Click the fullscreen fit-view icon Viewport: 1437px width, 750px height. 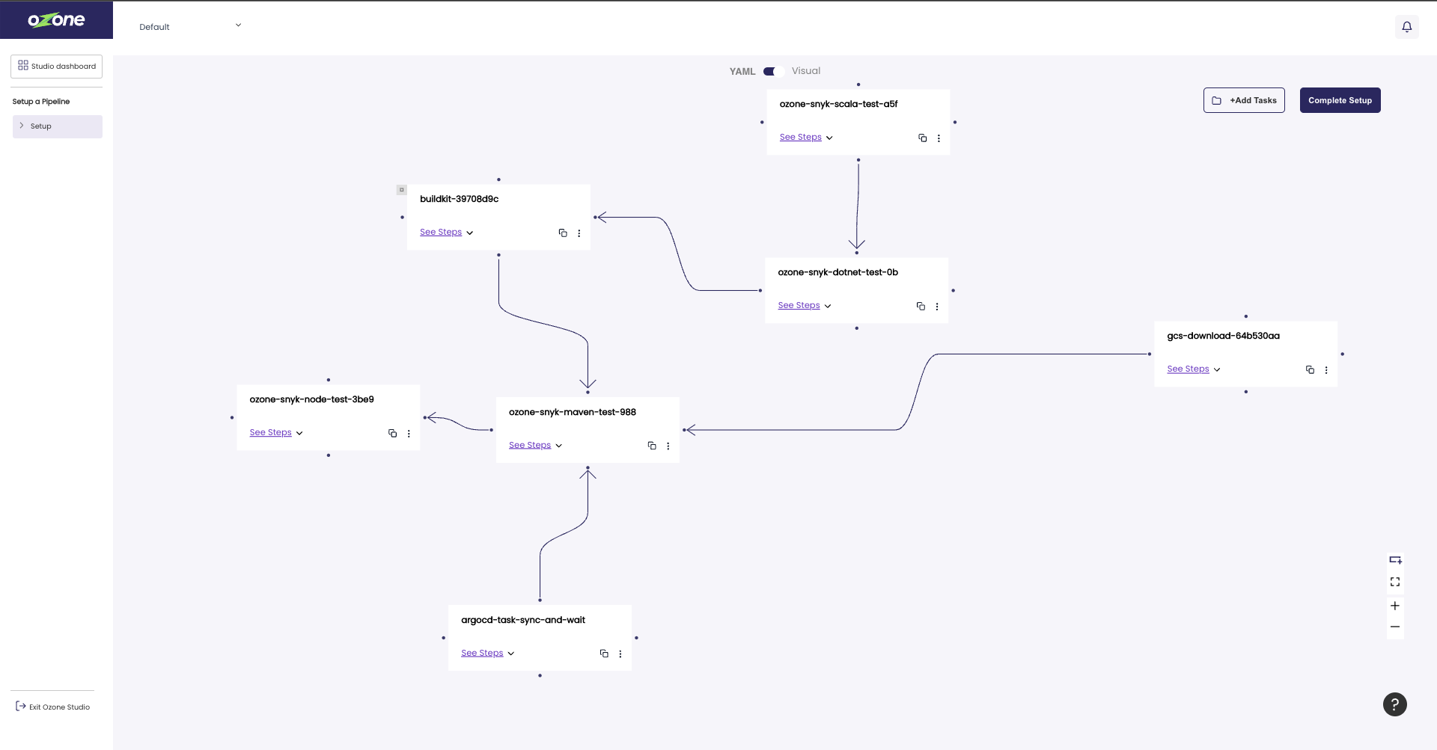coord(1395,582)
